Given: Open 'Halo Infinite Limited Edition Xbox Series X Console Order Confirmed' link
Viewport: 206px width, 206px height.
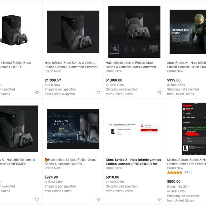Looking at the screenshot, I should point(132,65).
